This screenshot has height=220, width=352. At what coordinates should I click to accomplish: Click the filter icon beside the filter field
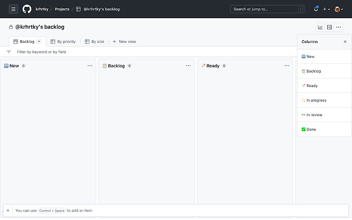(9, 52)
